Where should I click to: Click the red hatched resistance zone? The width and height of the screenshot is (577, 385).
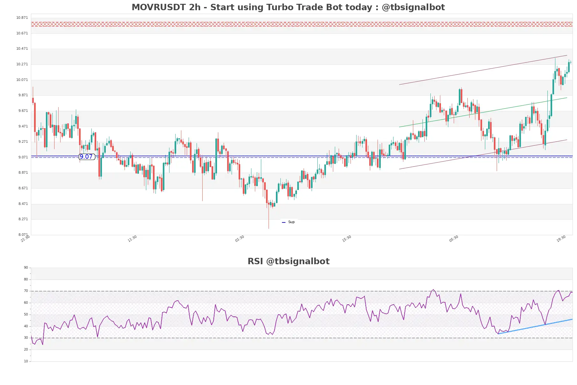coord(302,24)
